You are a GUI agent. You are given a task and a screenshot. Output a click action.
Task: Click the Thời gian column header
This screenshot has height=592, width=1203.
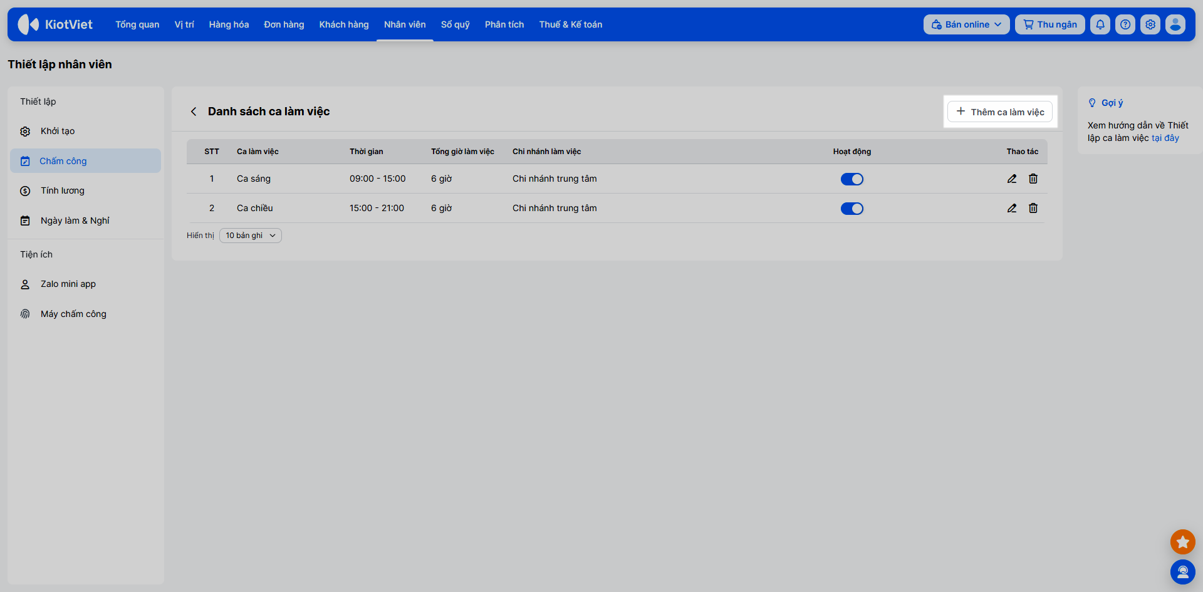(367, 152)
